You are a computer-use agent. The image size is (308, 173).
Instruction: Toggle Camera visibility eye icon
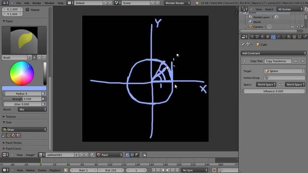click(293, 27)
